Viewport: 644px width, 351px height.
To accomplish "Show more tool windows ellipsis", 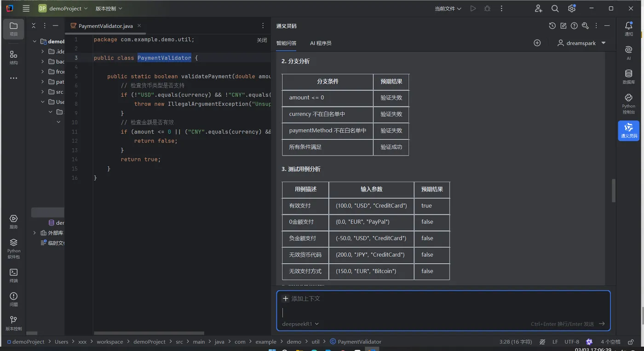I will pyautogui.click(x=14, y=78).
